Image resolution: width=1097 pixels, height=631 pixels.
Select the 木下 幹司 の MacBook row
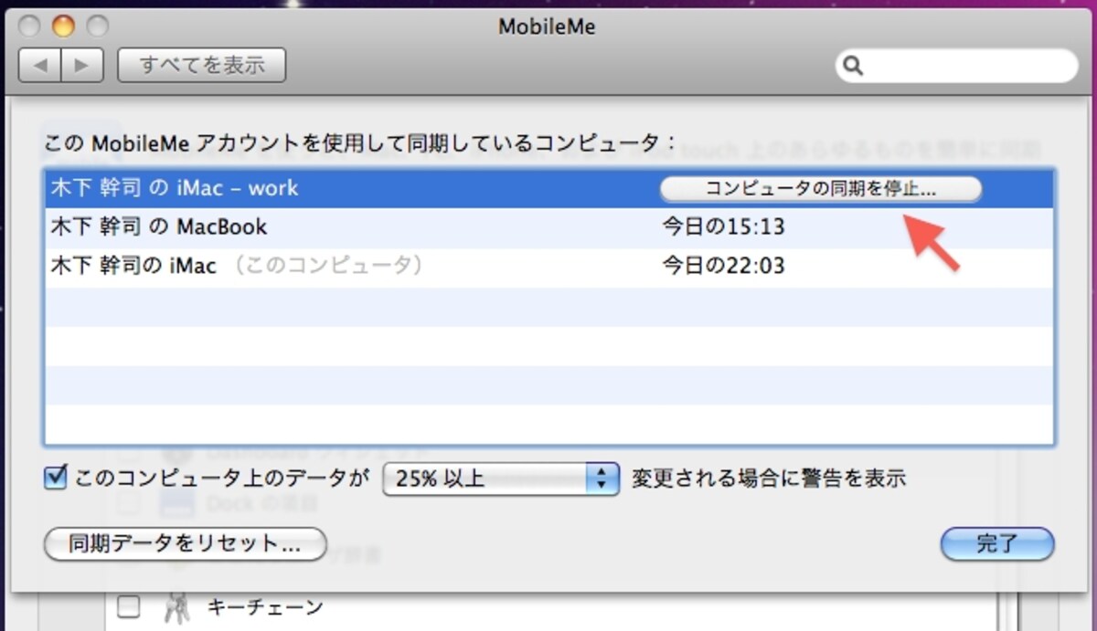pos(548,227)
